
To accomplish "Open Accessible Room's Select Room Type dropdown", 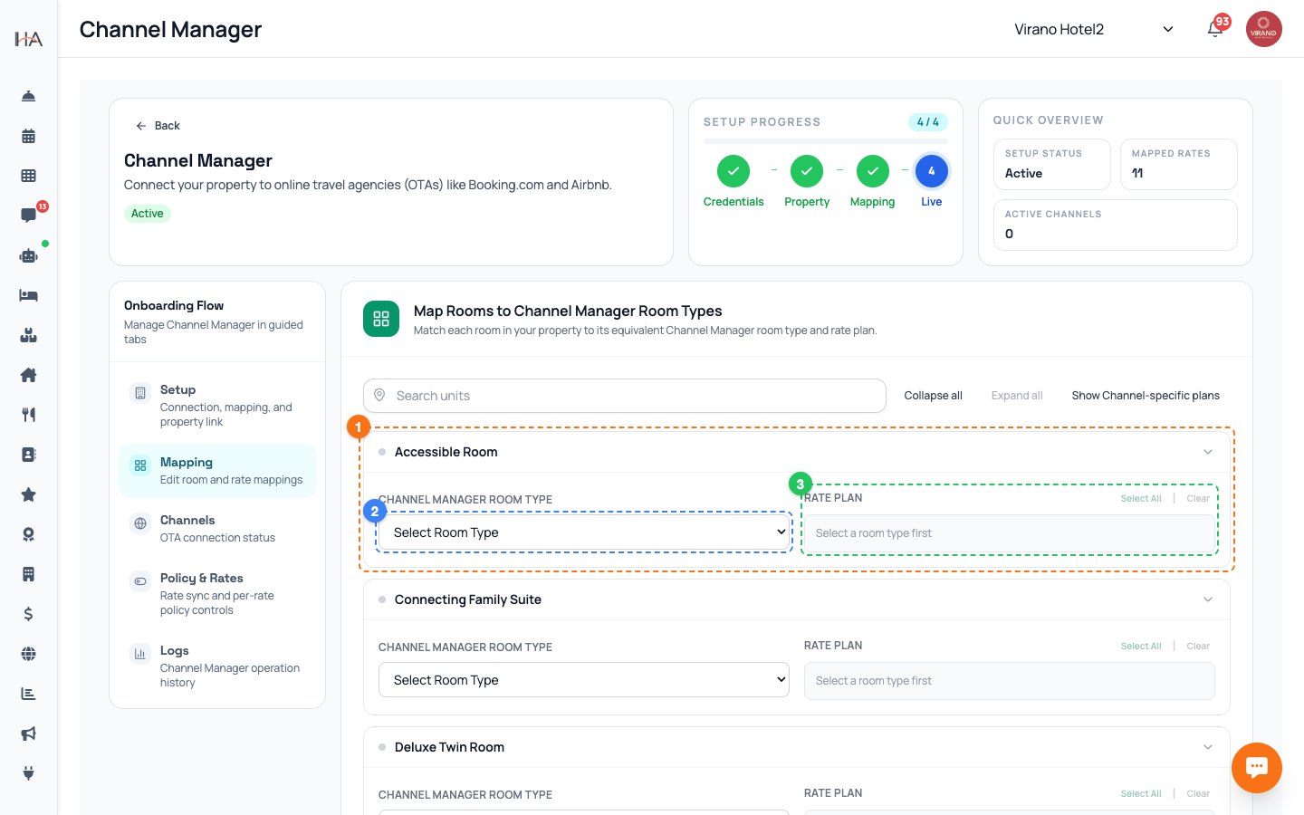I will point(584,532).
